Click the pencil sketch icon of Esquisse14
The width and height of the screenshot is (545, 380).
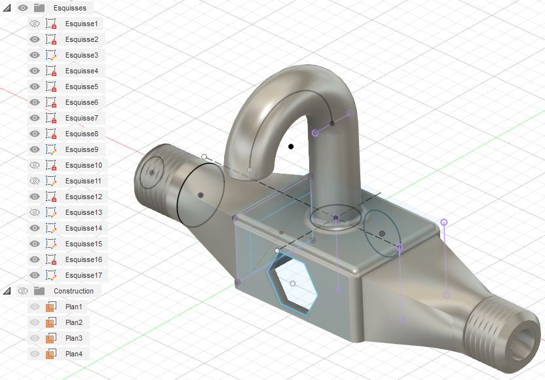click(x=51, y=228)
